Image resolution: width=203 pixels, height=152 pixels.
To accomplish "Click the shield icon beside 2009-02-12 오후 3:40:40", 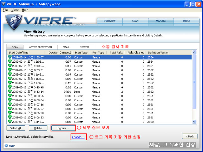I will (10, 87).
